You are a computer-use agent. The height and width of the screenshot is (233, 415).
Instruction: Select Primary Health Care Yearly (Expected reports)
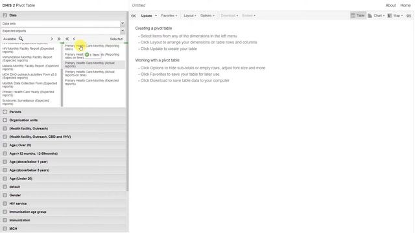(30, 94)
